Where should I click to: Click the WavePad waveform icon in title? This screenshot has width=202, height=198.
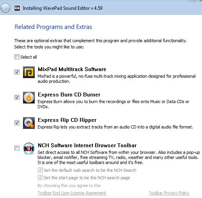[17, 8]
